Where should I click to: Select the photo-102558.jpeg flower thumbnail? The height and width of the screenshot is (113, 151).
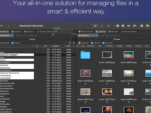[x=85, y=73]
